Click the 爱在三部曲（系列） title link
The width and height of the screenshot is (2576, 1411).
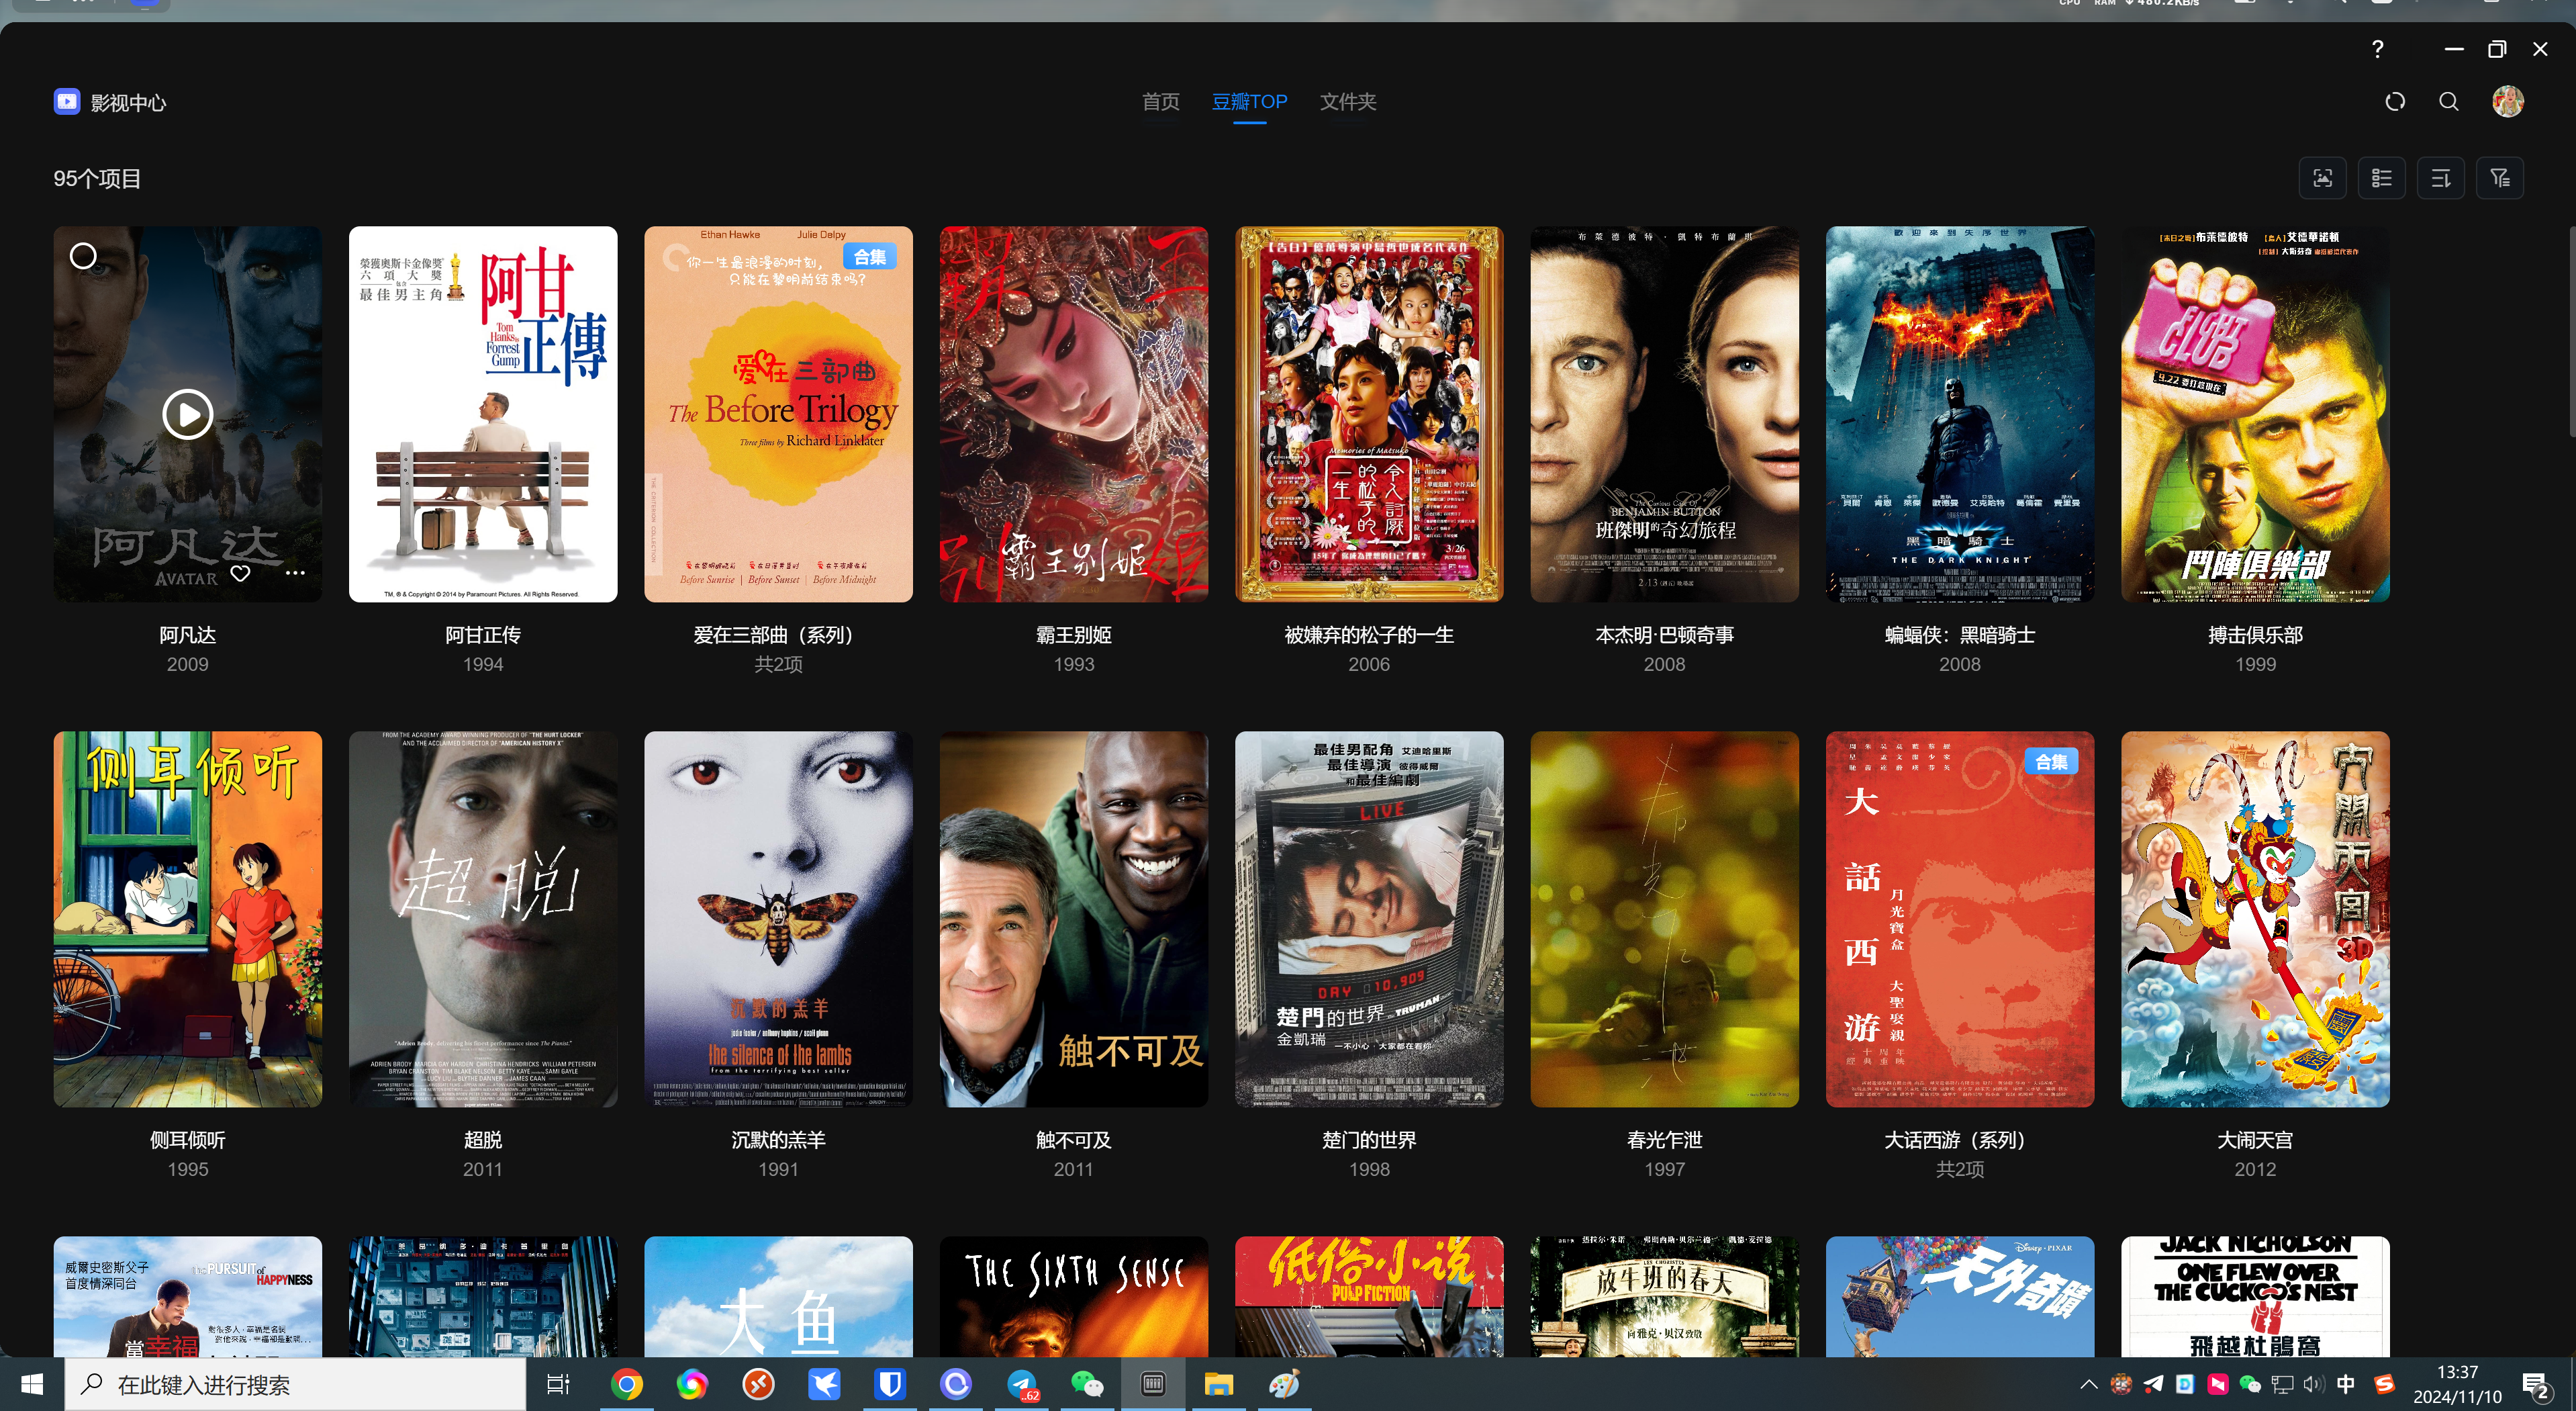point(778,635)
